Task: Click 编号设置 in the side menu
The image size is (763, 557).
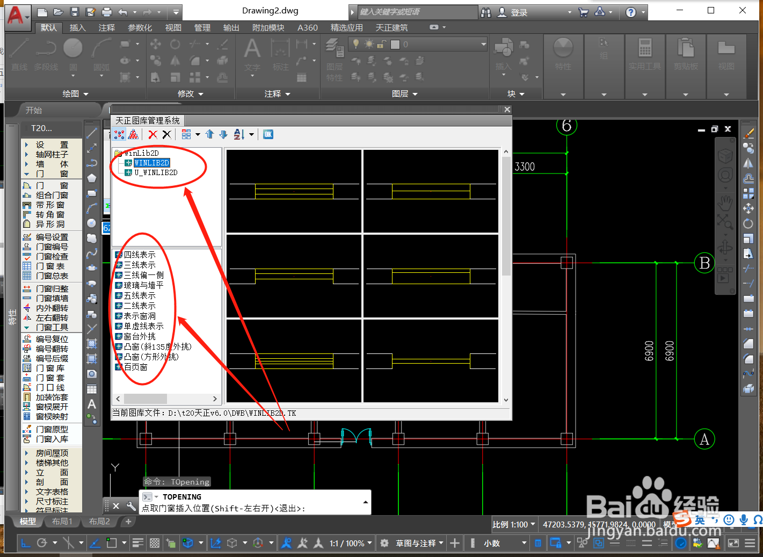Action: [x=52, y=237]
